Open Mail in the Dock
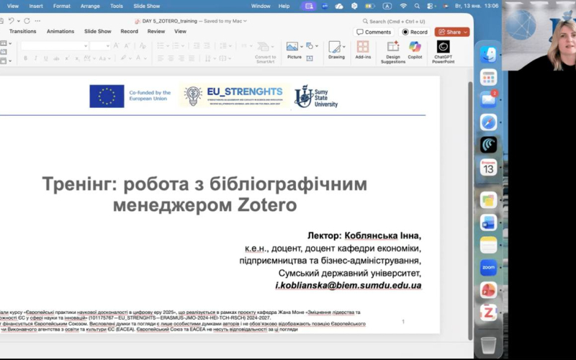 [488, 99]
